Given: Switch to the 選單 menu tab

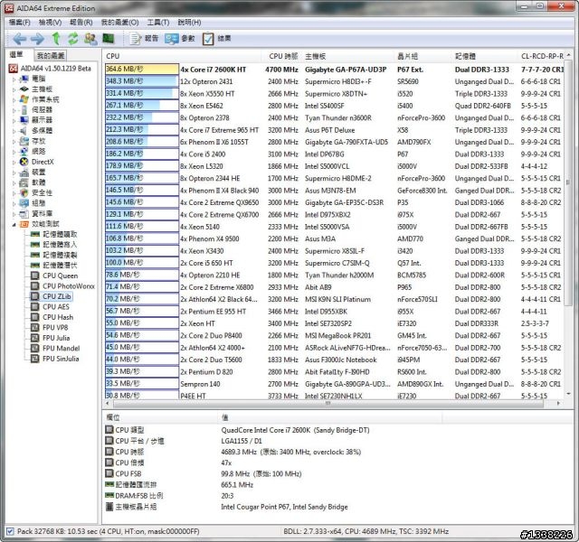Looking at the screenshot, I should [16, 54].
